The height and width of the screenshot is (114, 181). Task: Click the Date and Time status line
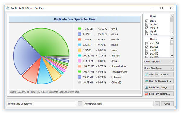tap(44, 92)
